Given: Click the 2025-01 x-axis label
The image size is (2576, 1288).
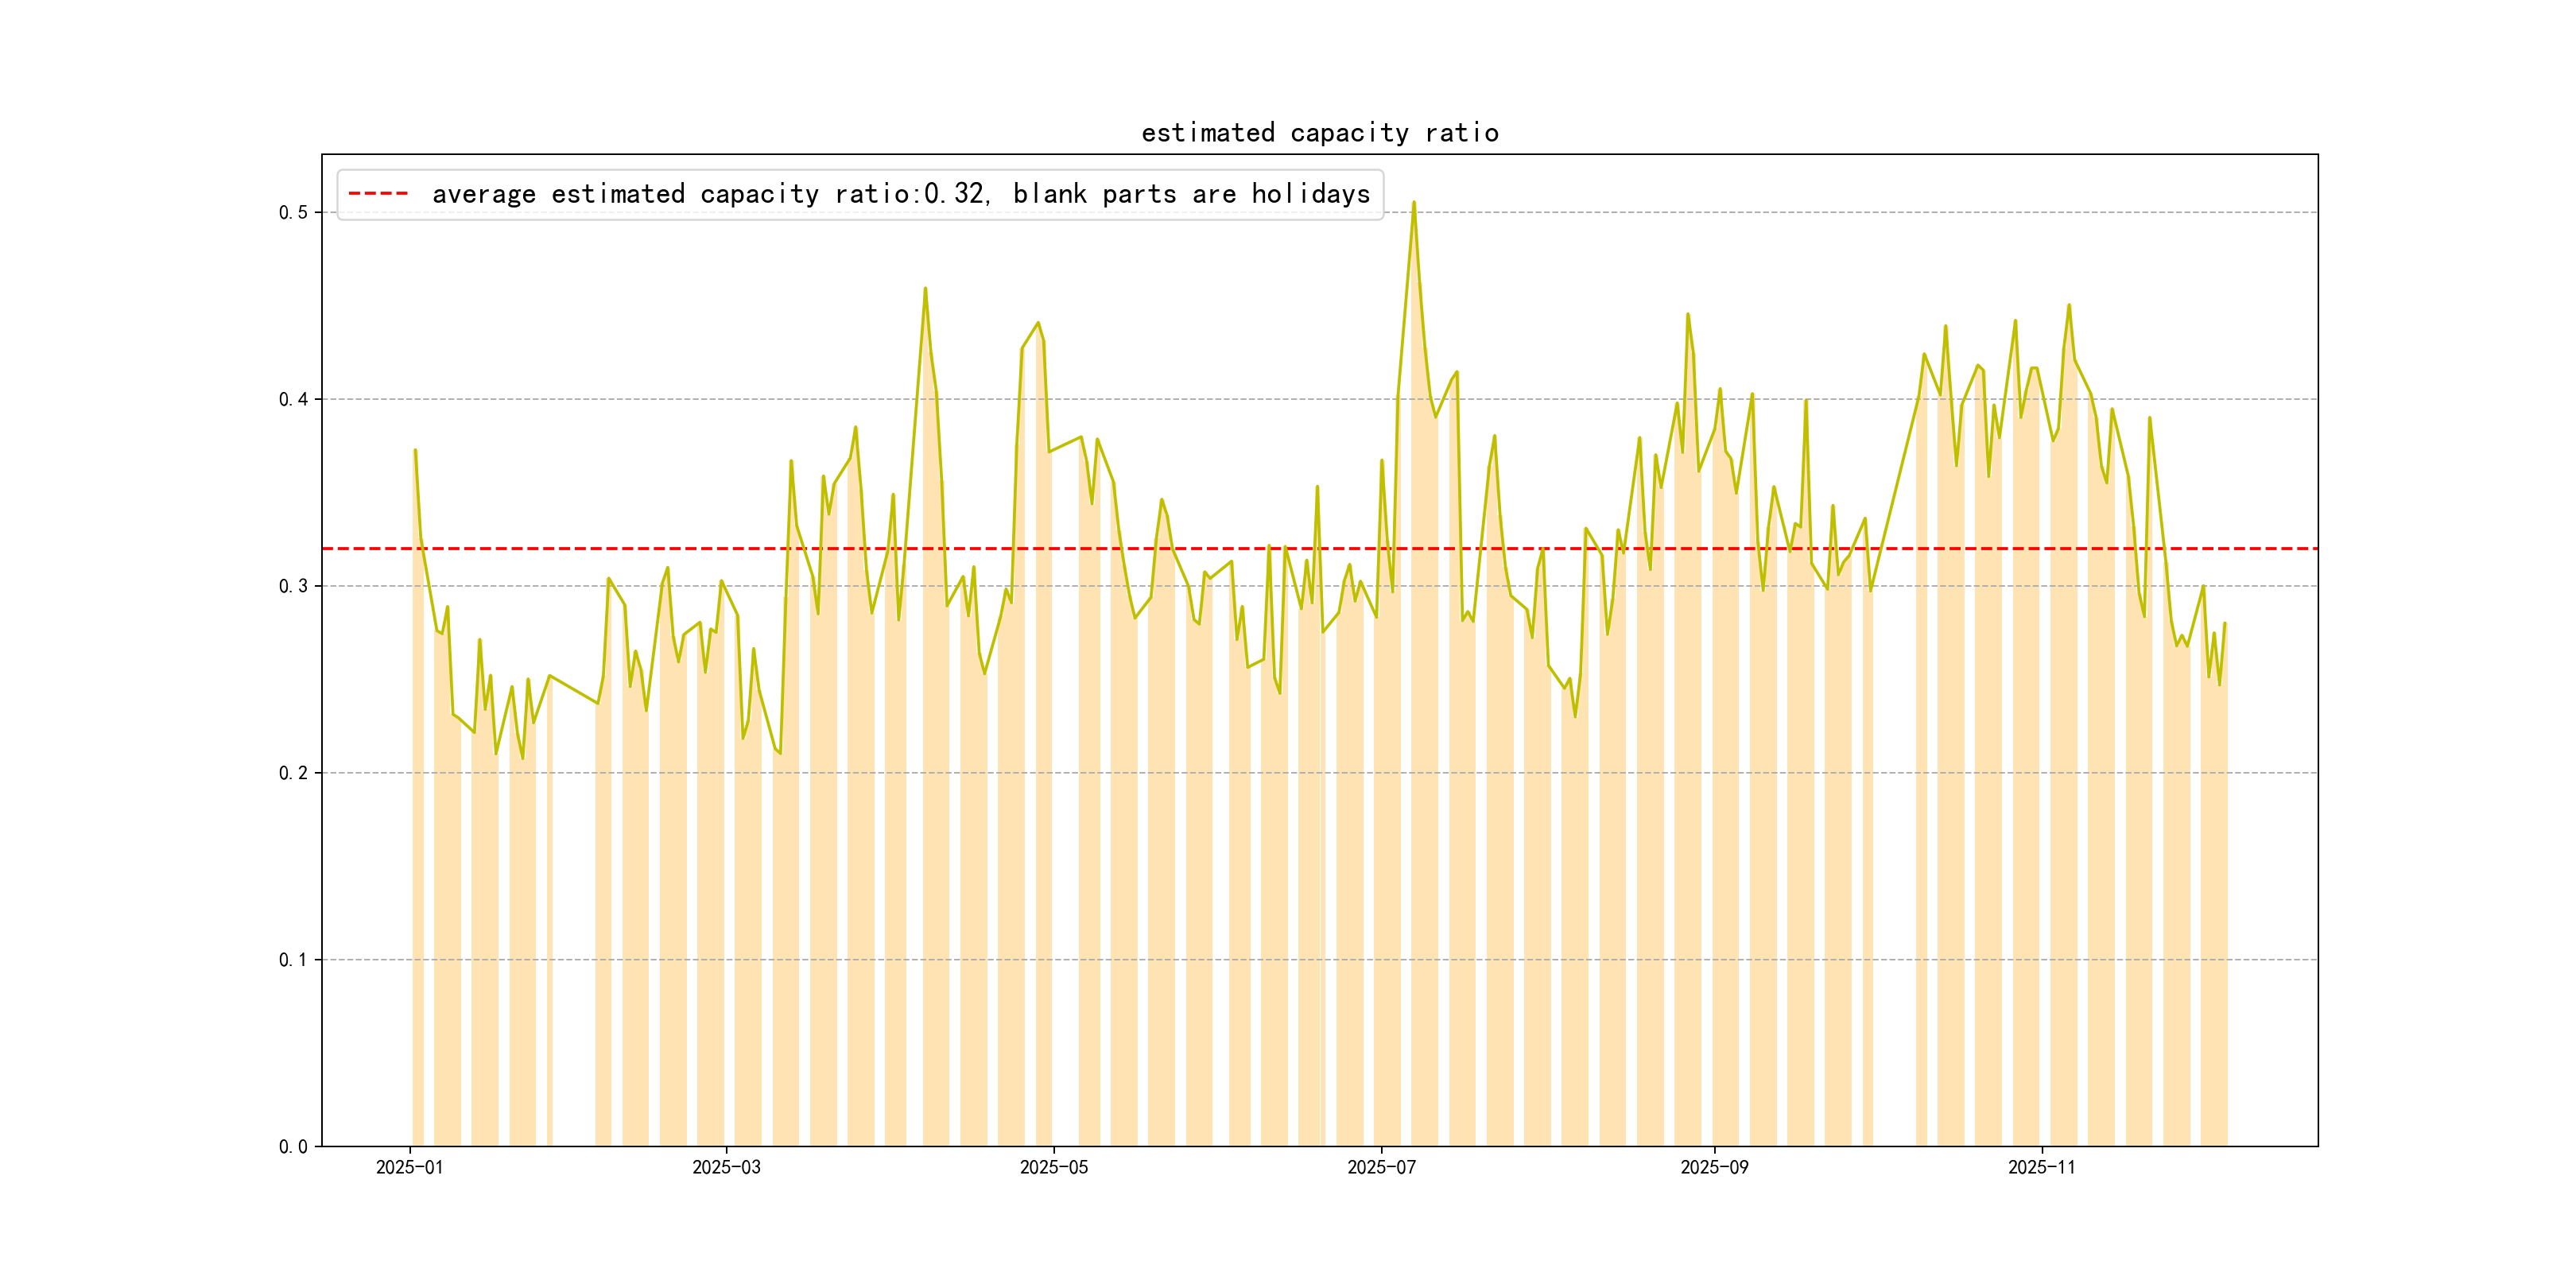Looking at the screenshot, I should (x=409, y=1167).
